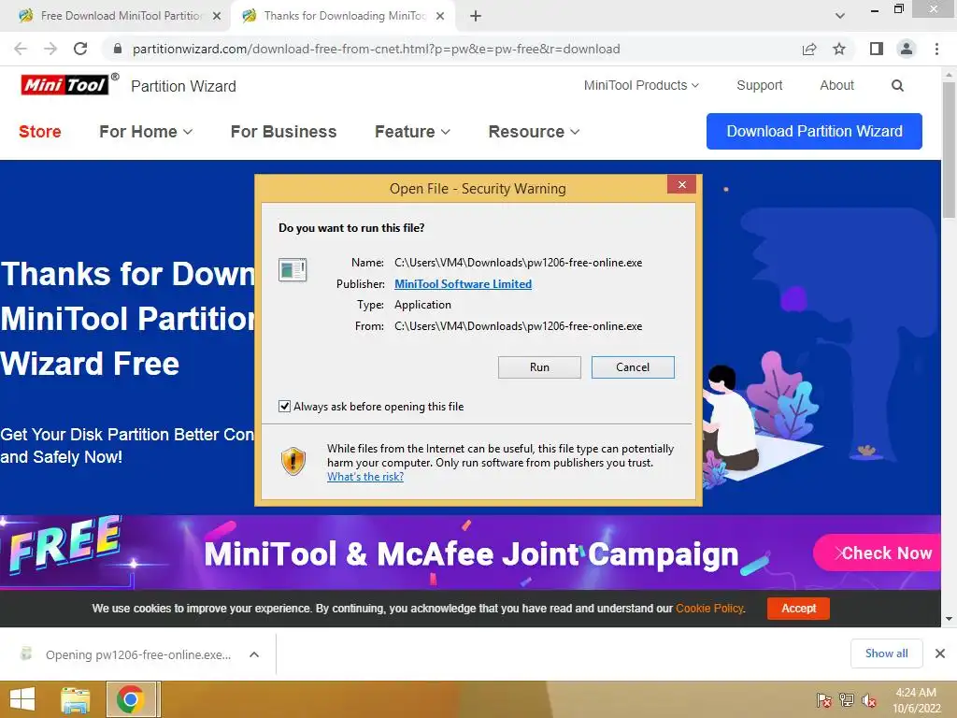This screenshot has height=718, width=957.
Task: Close the 'Free Download MiniTool' tab
Action: 217,16
